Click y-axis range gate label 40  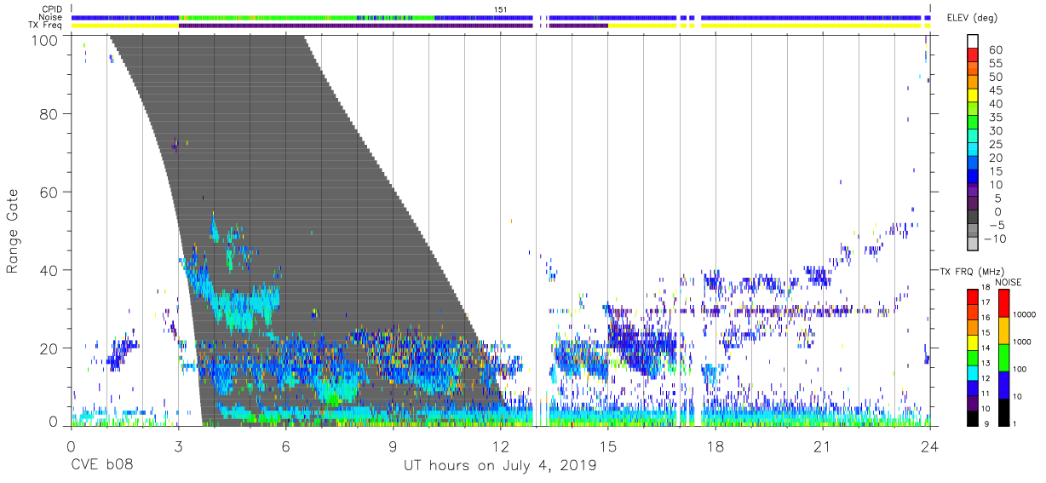49,270
